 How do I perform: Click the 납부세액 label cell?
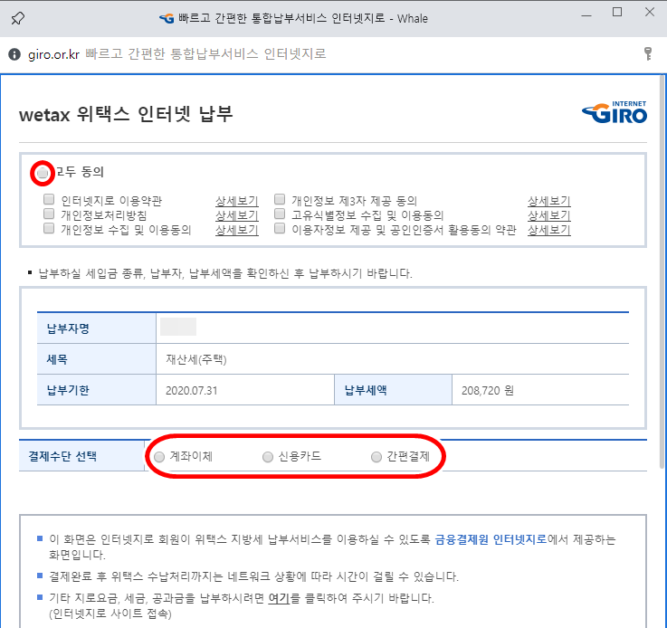click(x=393, y=390)
